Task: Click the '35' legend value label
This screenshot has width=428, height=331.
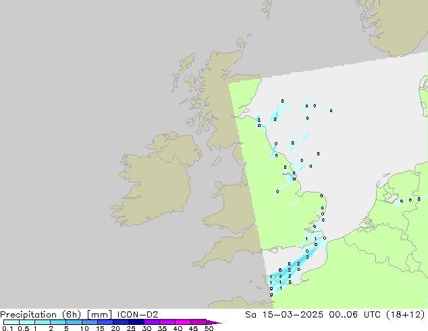Action: tap(162, 328)
